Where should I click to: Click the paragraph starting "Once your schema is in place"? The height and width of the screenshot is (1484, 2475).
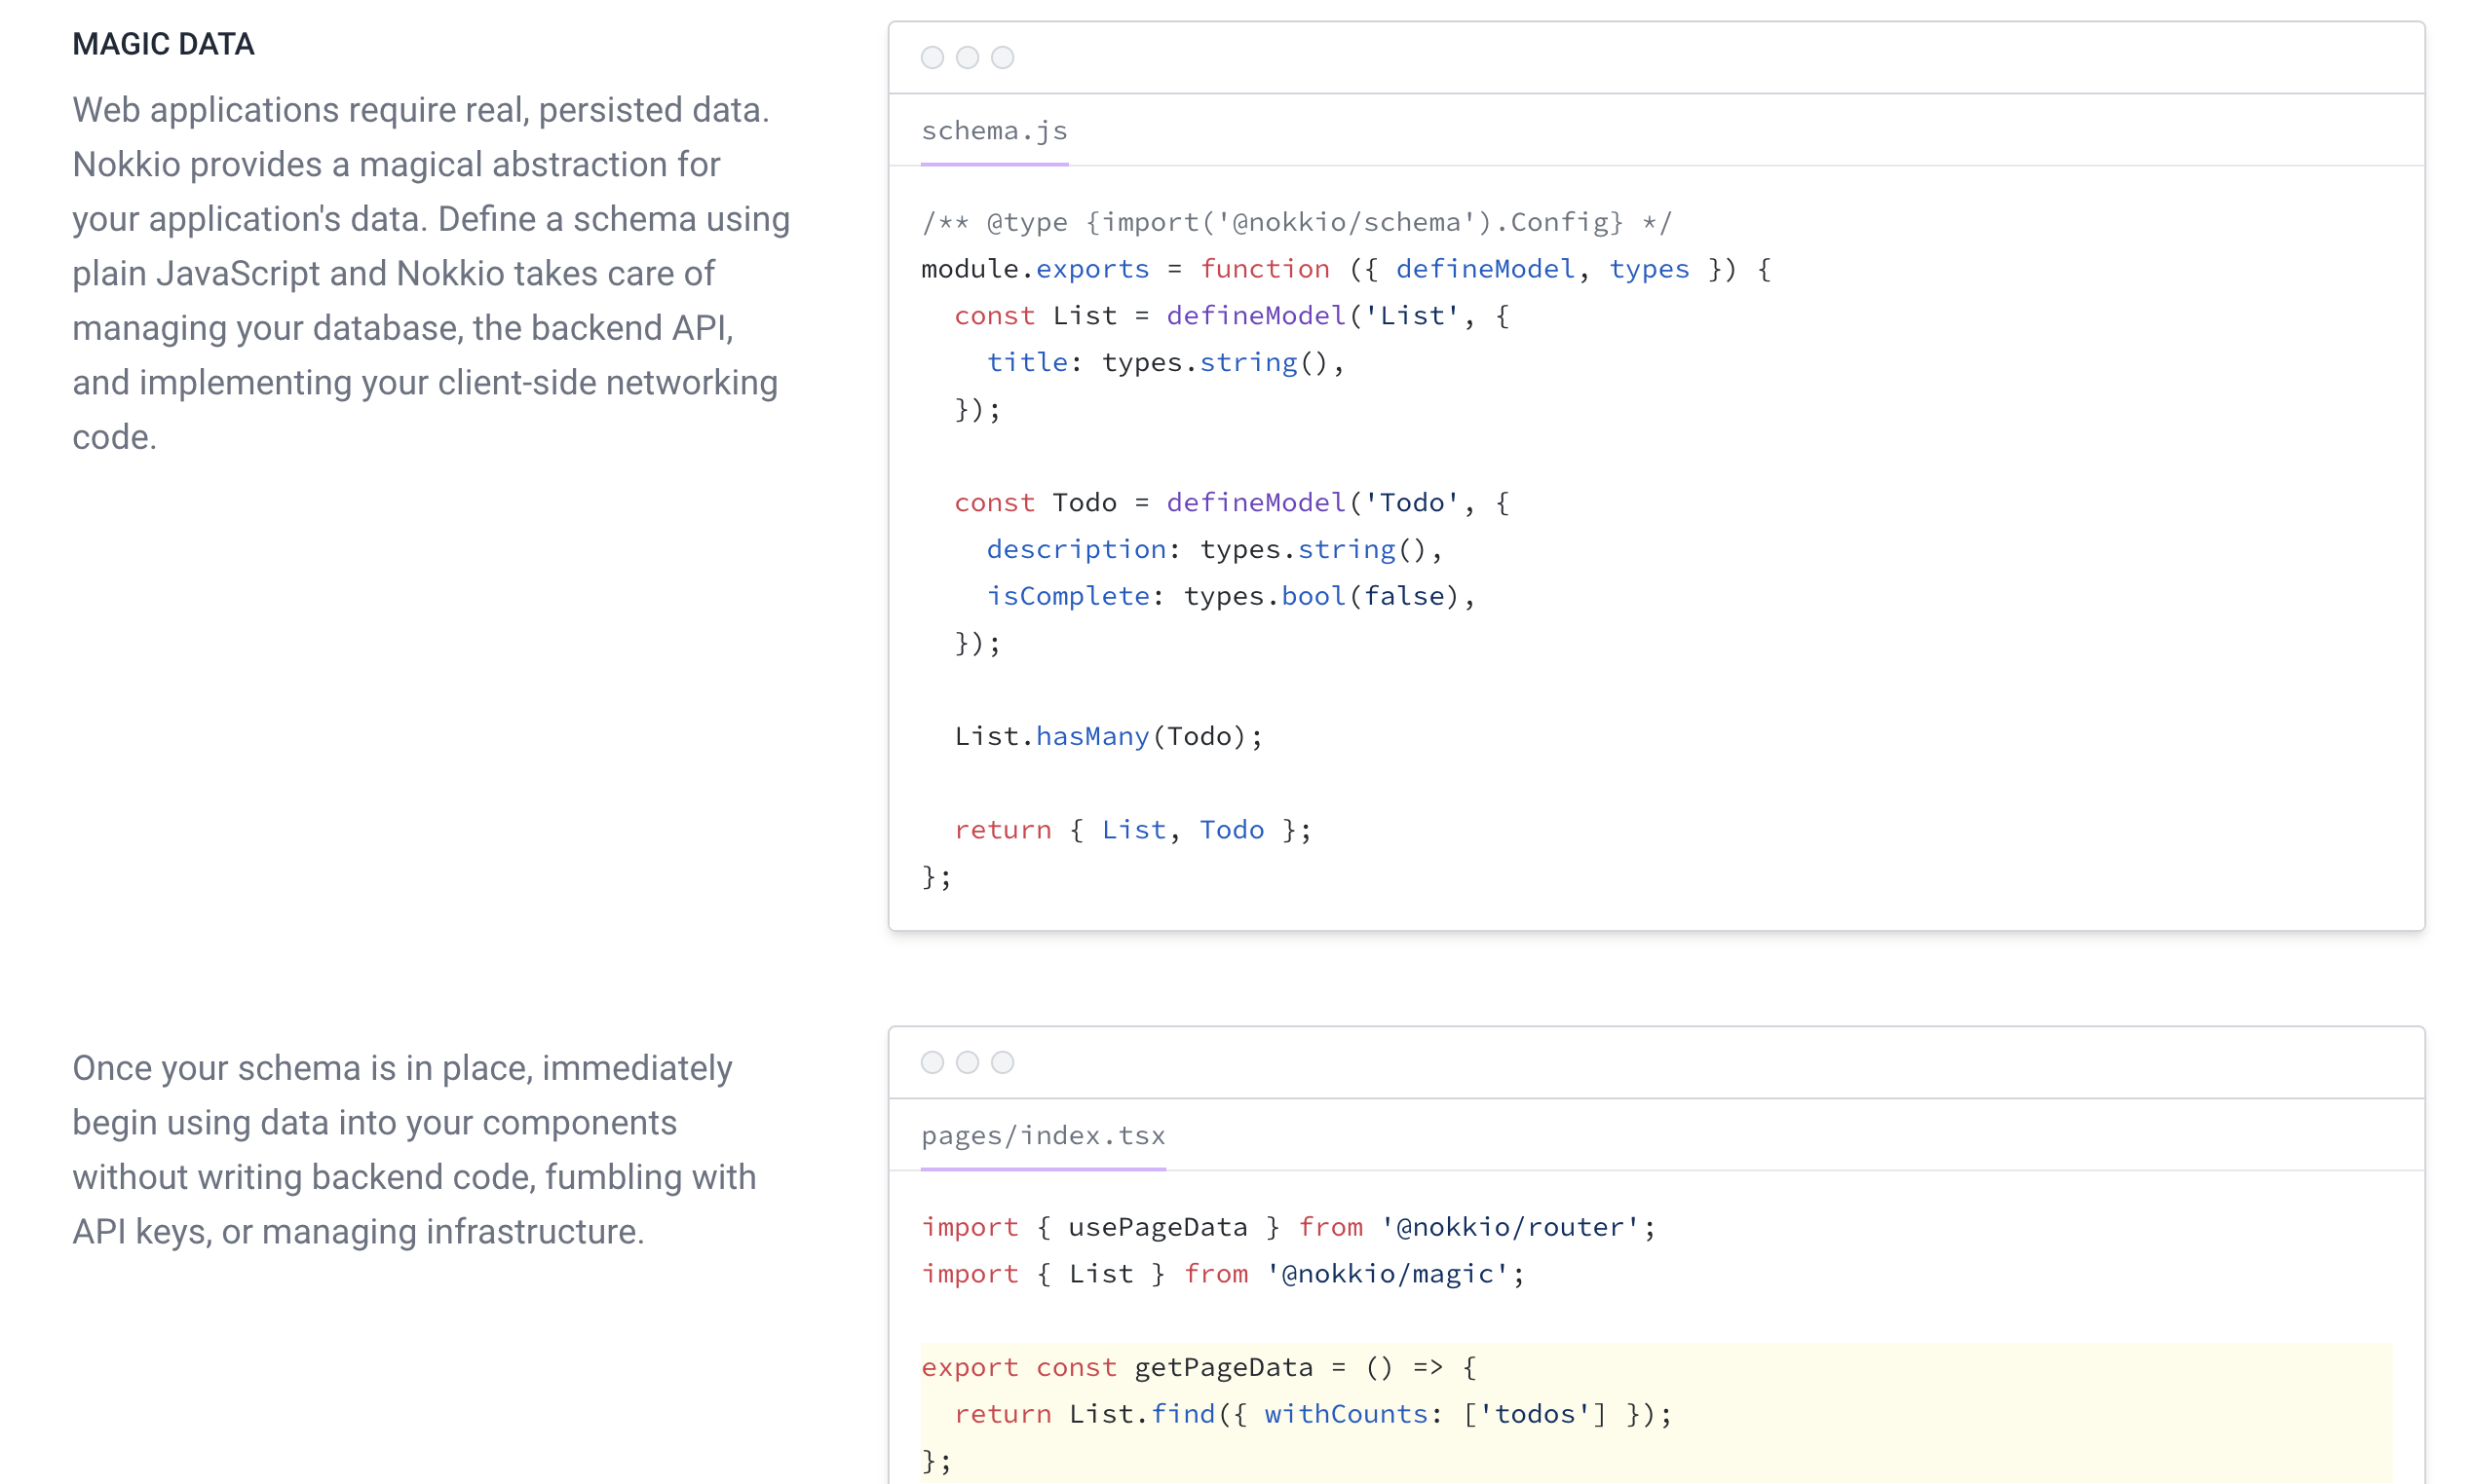click(x=414, y=1150)
